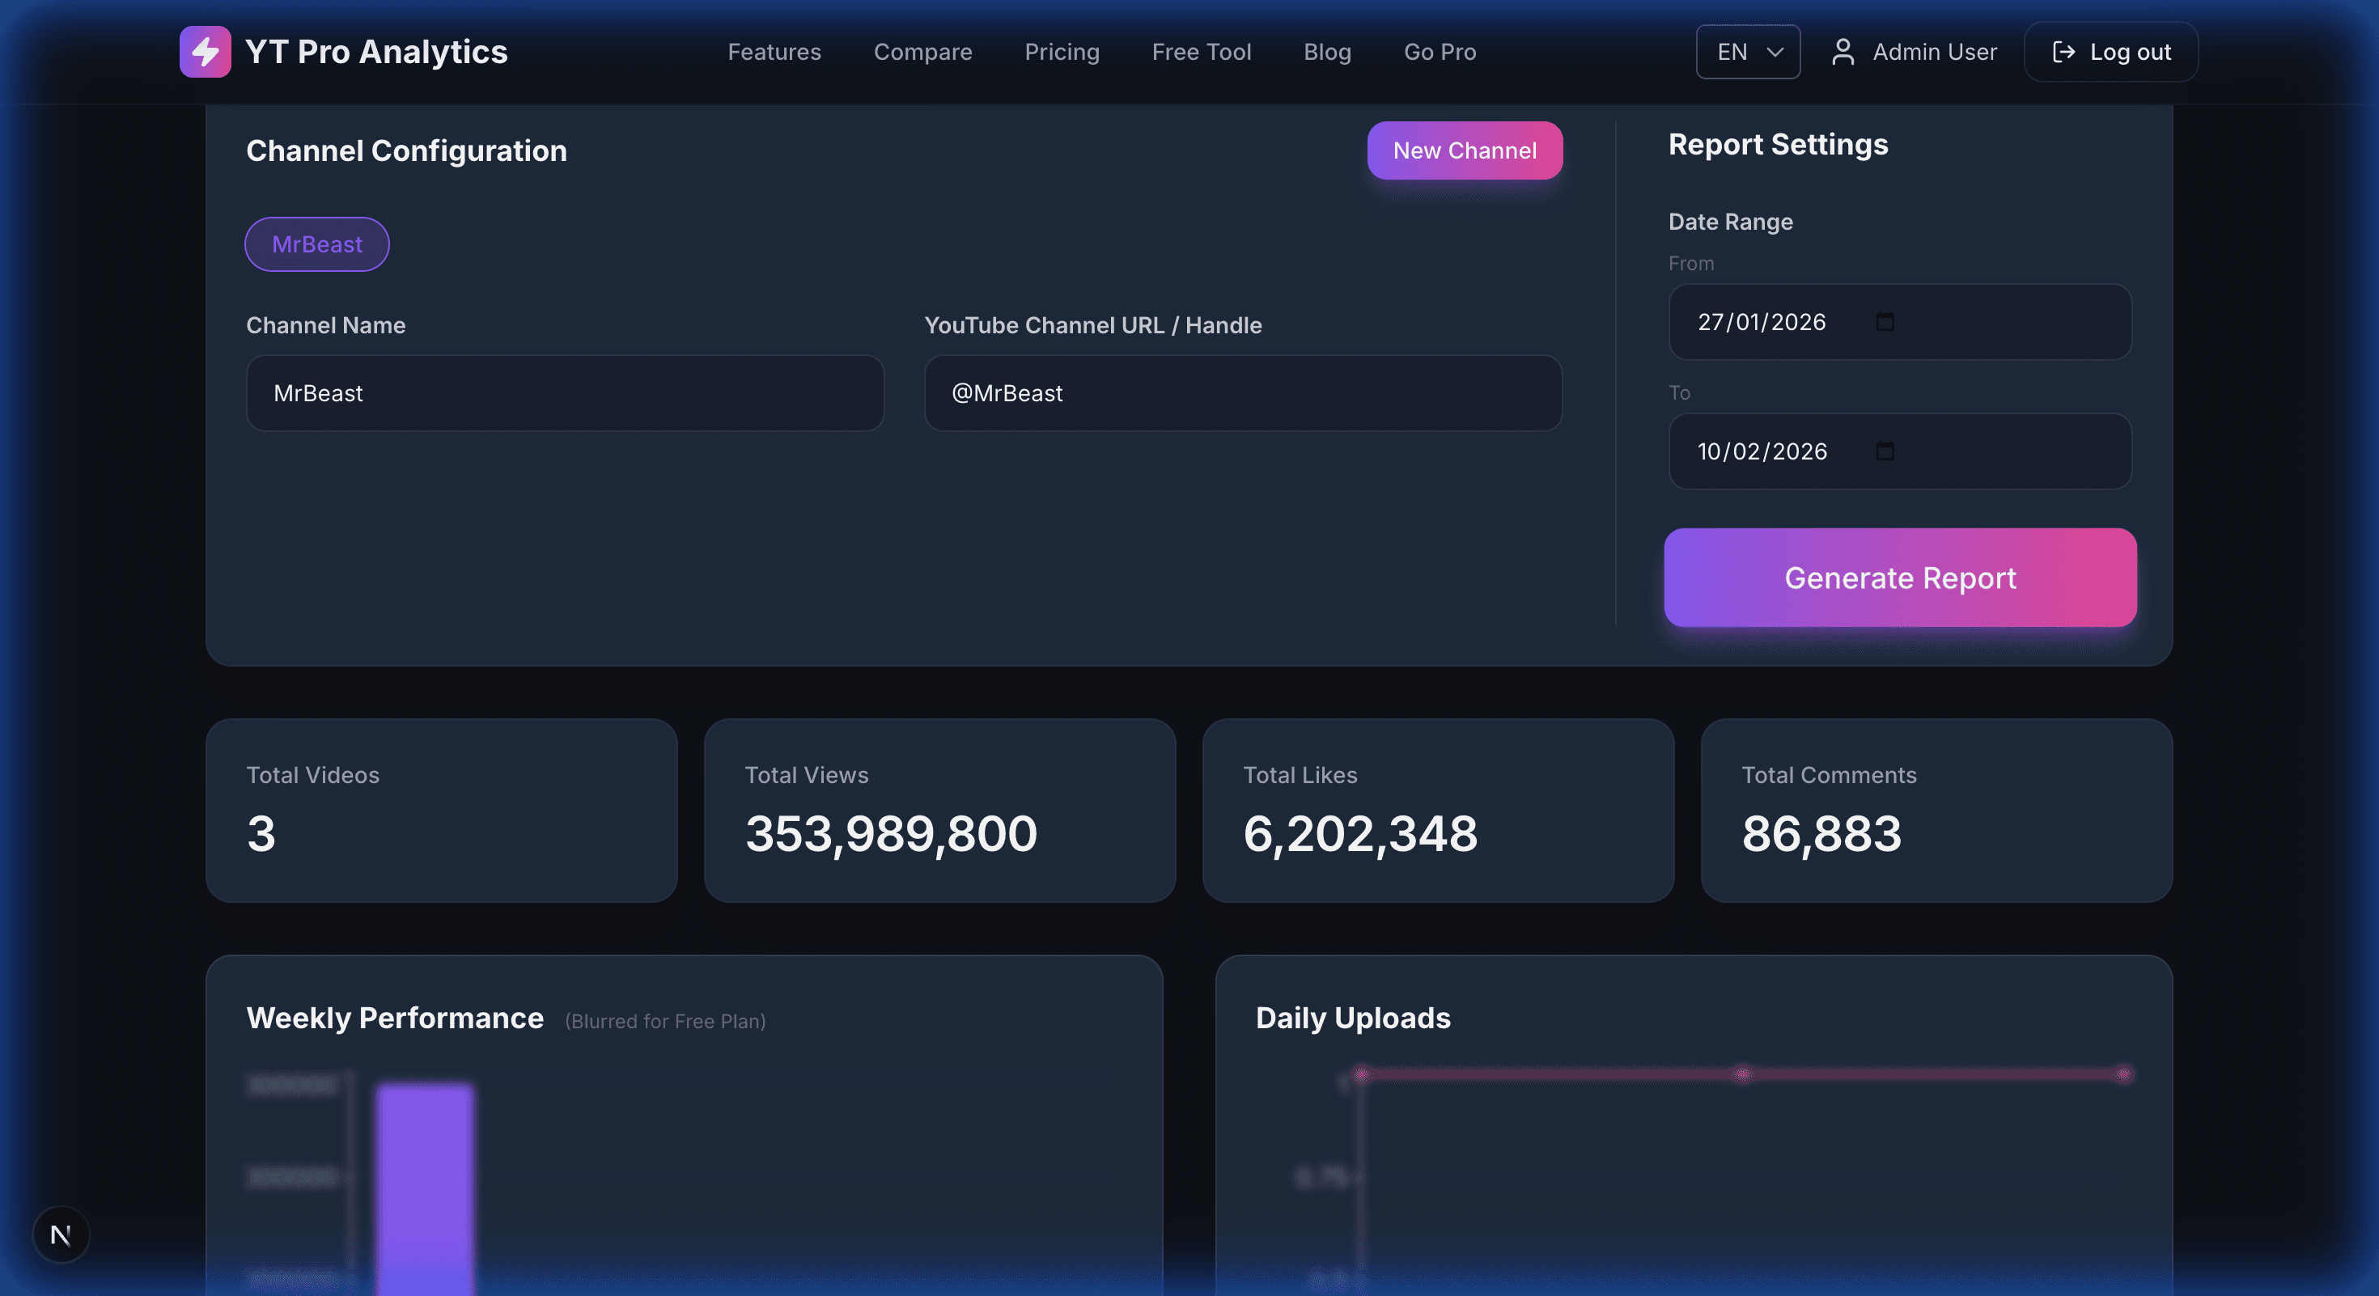Open the Free Tool page
Image resolution: width=2379 pixels, height=1296 pixels.
(x=1201, y=52)
